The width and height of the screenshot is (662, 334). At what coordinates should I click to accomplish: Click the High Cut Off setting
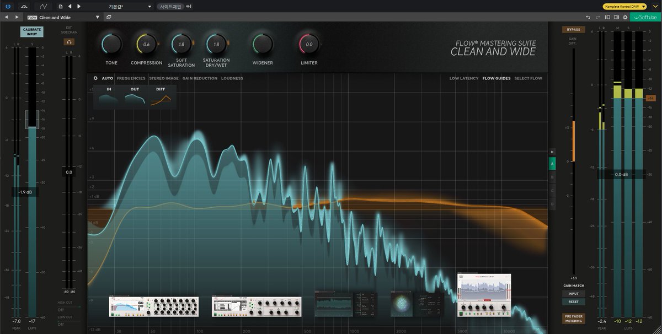pyautogui.click(x=60, y=309)
